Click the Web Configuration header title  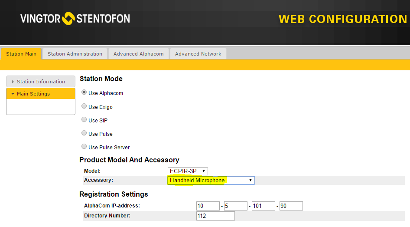(342, 19)
